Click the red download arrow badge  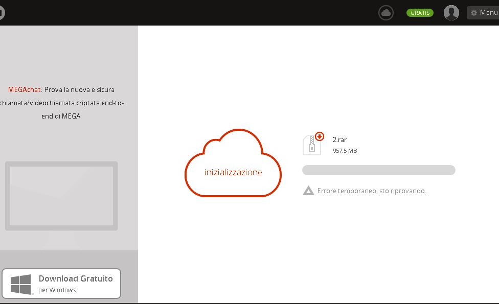point(320,136)
